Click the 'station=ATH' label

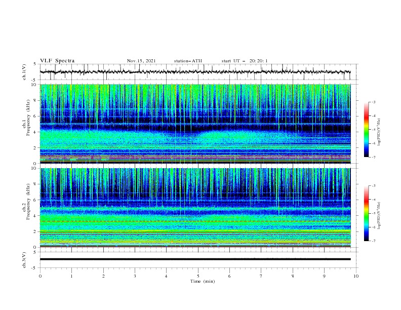coord(188,61)
